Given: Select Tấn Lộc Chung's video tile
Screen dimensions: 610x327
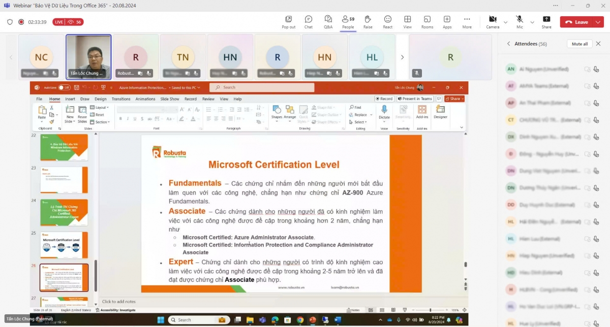Looking at the screenshot, I should (x=88, y=57).
